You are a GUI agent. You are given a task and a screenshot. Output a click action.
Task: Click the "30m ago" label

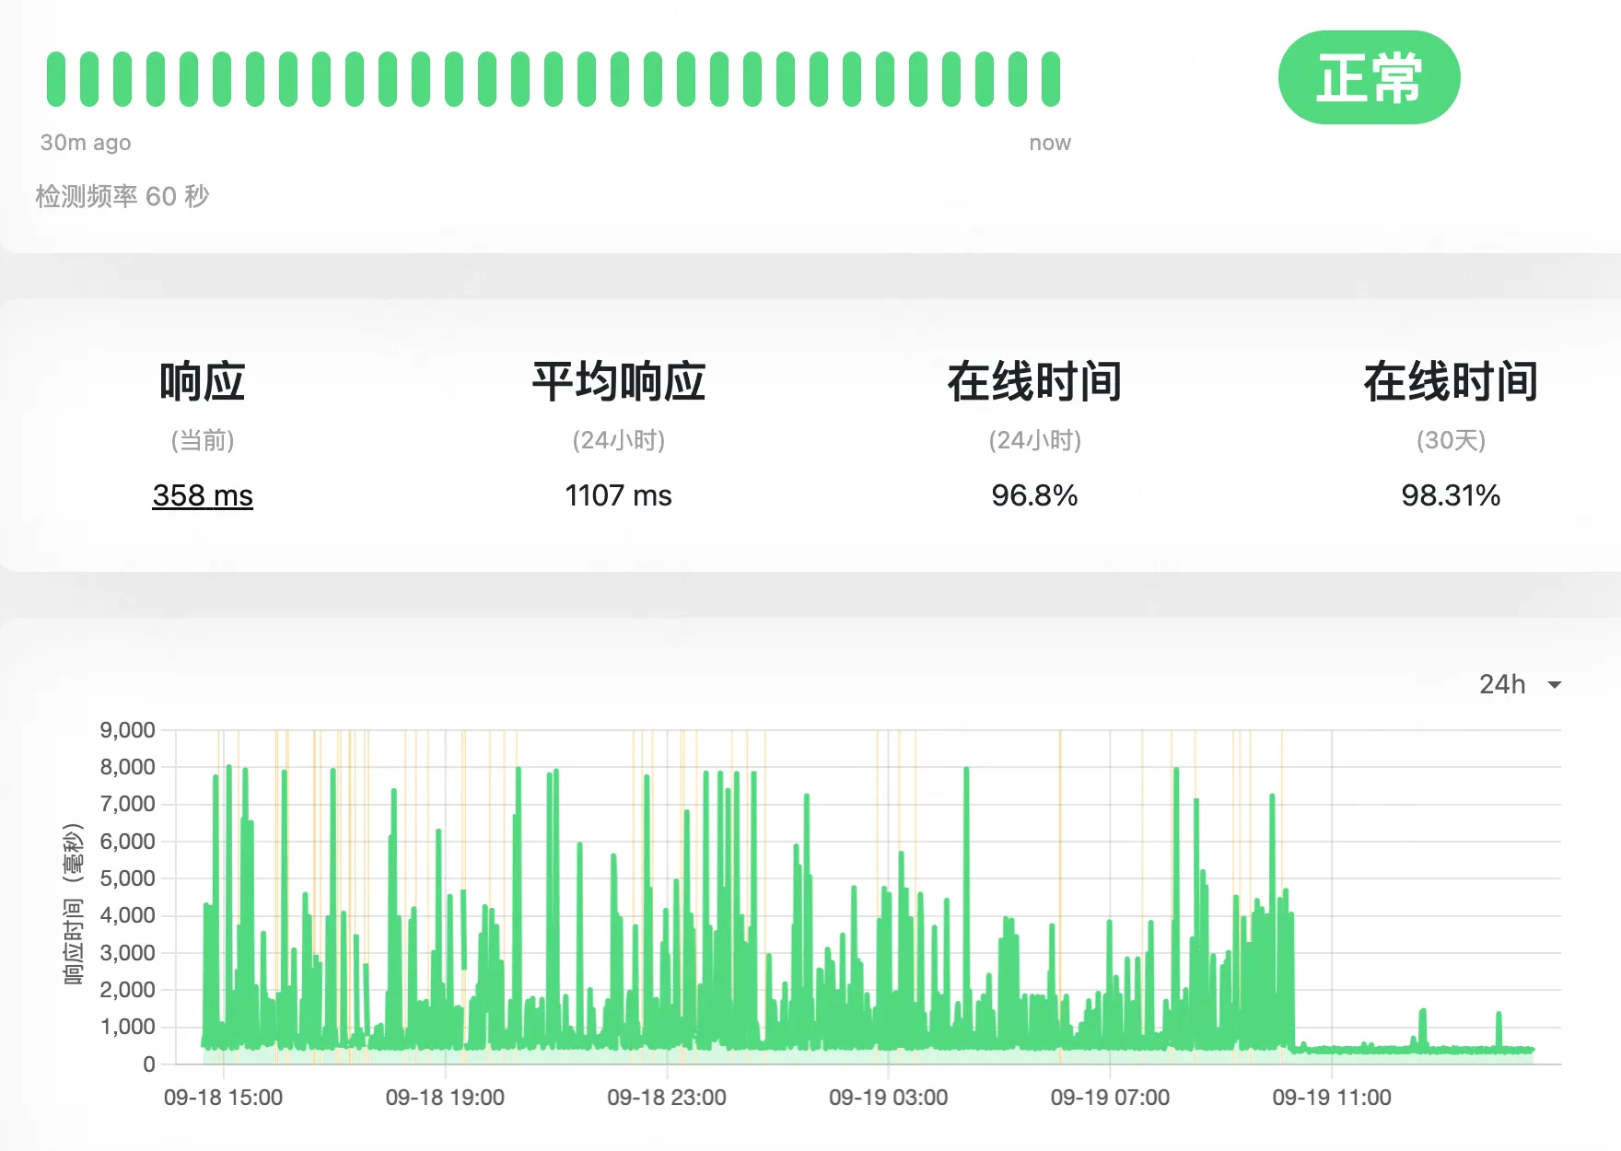(x=86, y=143)
